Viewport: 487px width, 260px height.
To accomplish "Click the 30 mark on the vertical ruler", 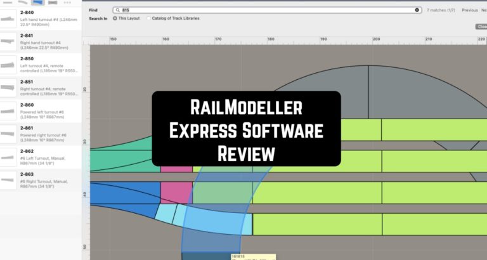I will click(85, 141).
